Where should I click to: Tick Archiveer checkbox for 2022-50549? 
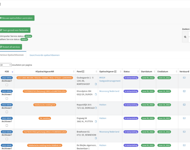point(7,98)
